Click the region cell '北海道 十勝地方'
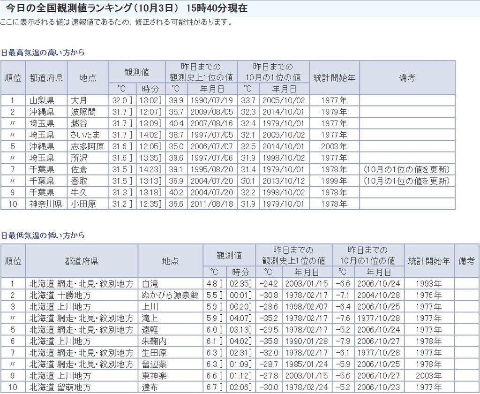 (x=82, y=295)
